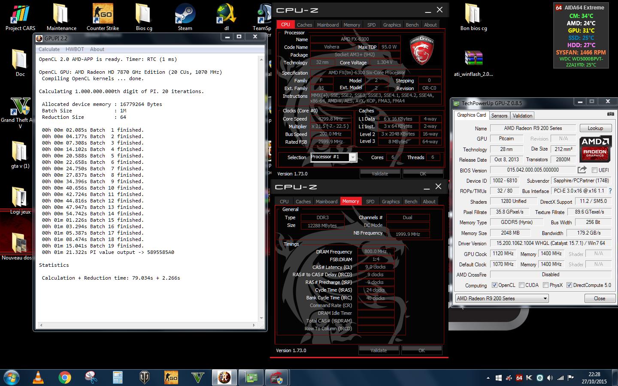Screen dimensions: 618x386
Task: Launch World of Tanks from taskbar
Action: (x=145, y=377)
